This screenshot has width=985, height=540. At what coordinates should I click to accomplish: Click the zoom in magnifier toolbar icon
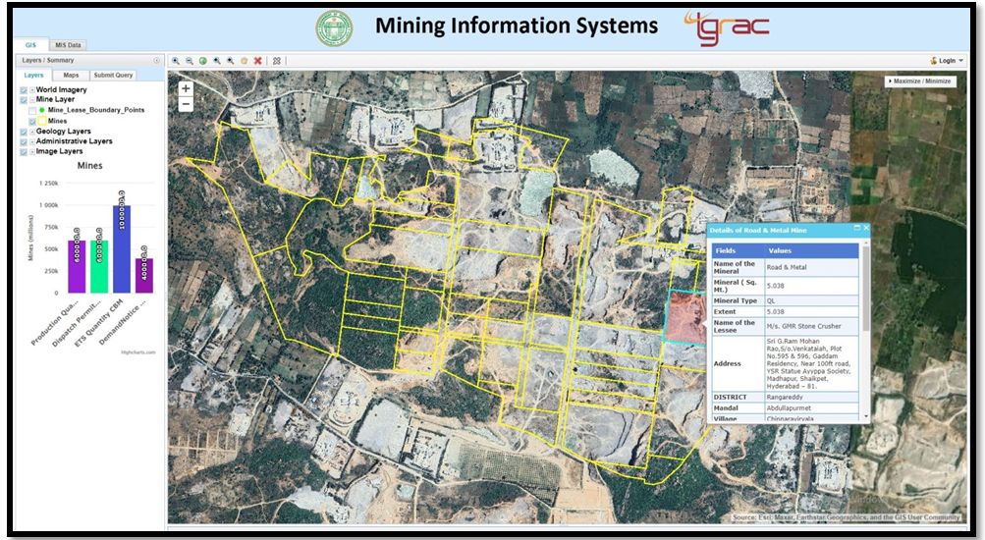click(176, 60)
